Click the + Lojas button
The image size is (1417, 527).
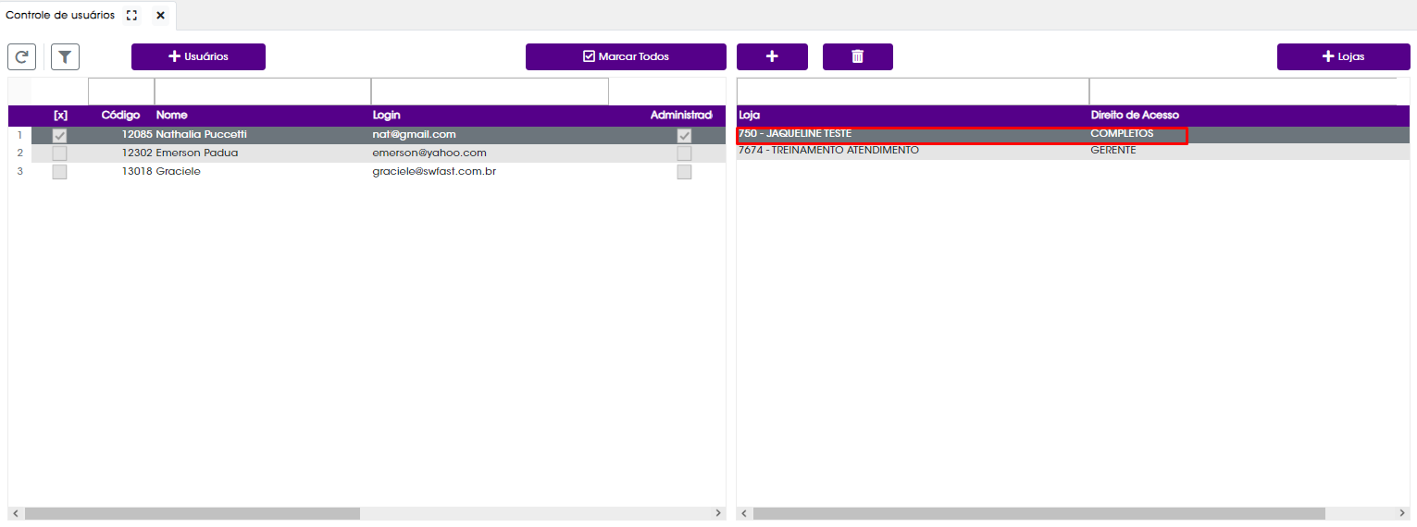tap(1343, 56)
